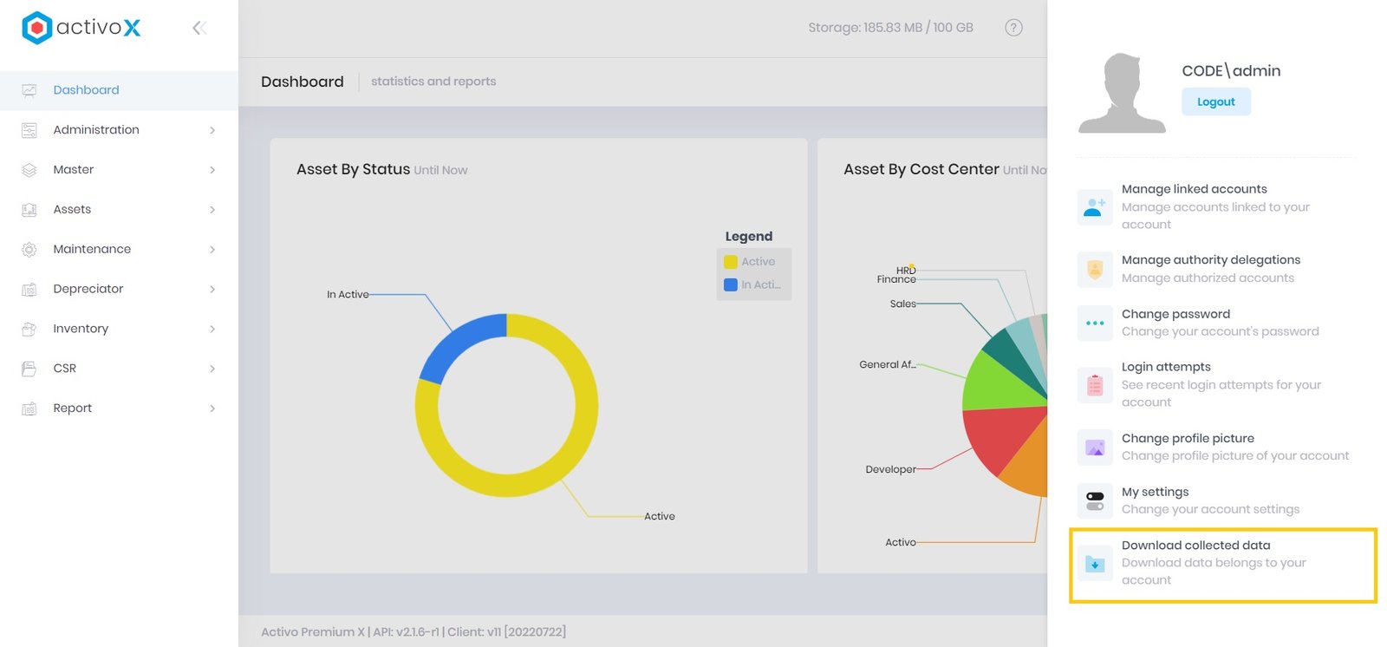Screen dimensions: 1387x647
Task: Toggle Active series in chart legend
Action: tap(751, 262)
